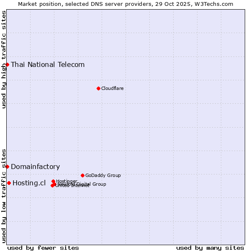Screen dimensions: 251x251
Task: Click 'used by many sites' axis label
Action: click(210, 248)
